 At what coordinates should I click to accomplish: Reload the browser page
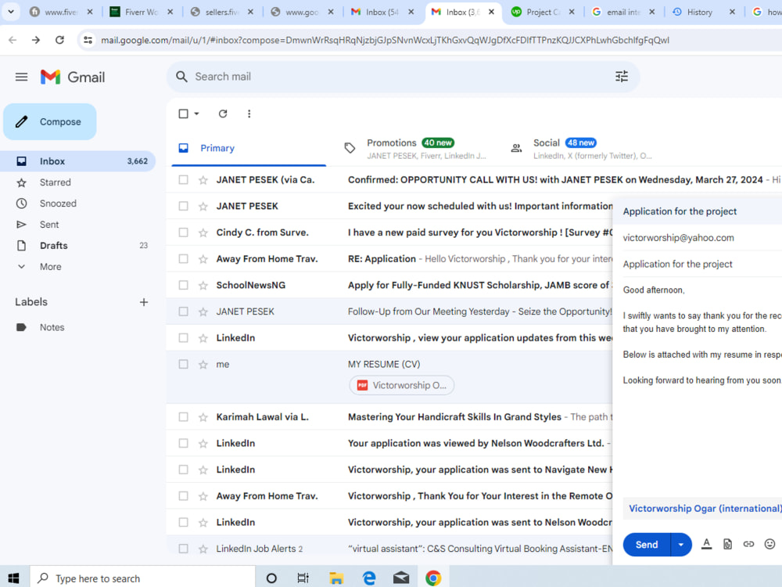(60, 40)
